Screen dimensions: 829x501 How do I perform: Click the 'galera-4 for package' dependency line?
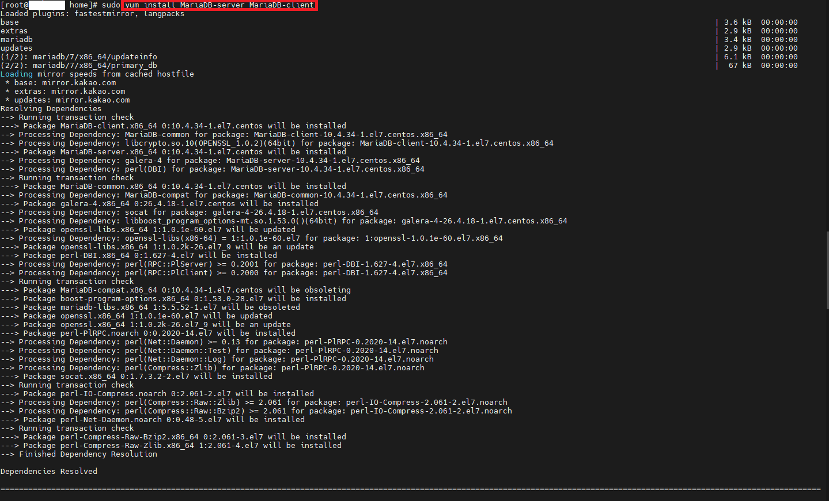210,161
